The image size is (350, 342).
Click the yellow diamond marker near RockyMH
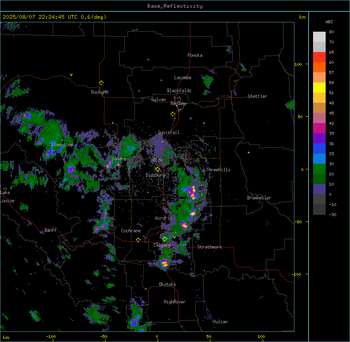point(101,82)
